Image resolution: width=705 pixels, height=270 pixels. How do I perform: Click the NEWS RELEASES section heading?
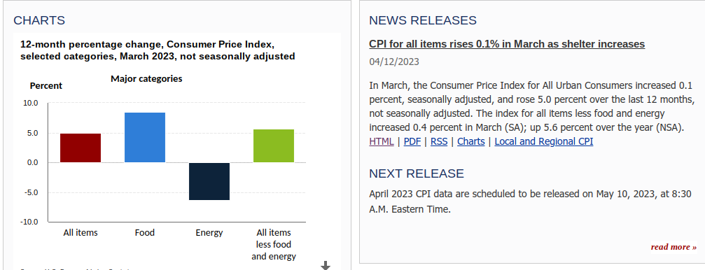click(x=423, y=21)
